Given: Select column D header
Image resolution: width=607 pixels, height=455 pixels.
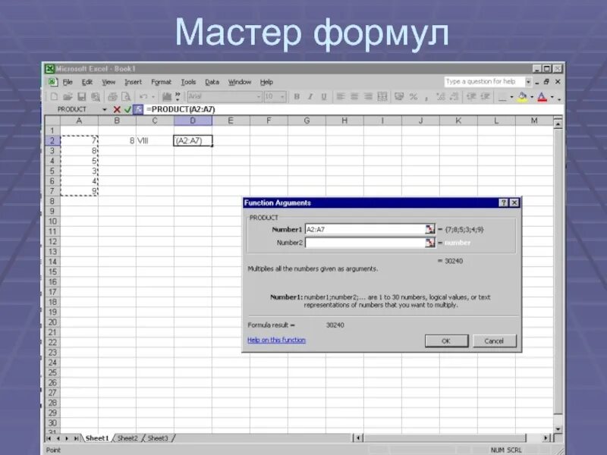Looking at the screenshot, I should [193, 121].
